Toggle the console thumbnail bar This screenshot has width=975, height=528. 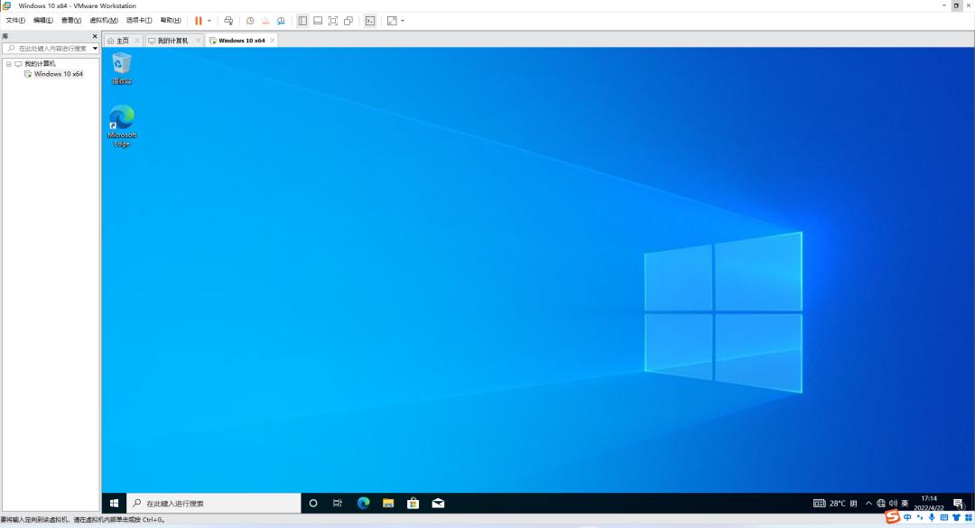[x=317, y=20]
